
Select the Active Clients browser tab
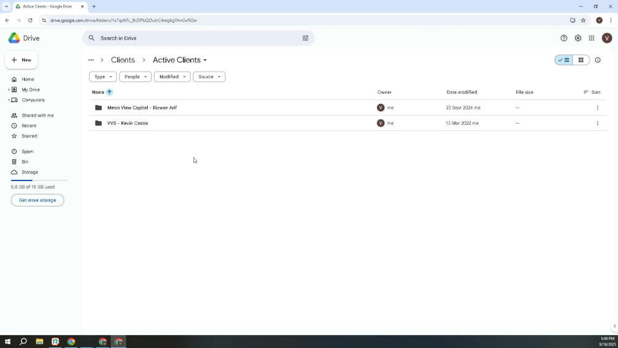pos(49,6)
